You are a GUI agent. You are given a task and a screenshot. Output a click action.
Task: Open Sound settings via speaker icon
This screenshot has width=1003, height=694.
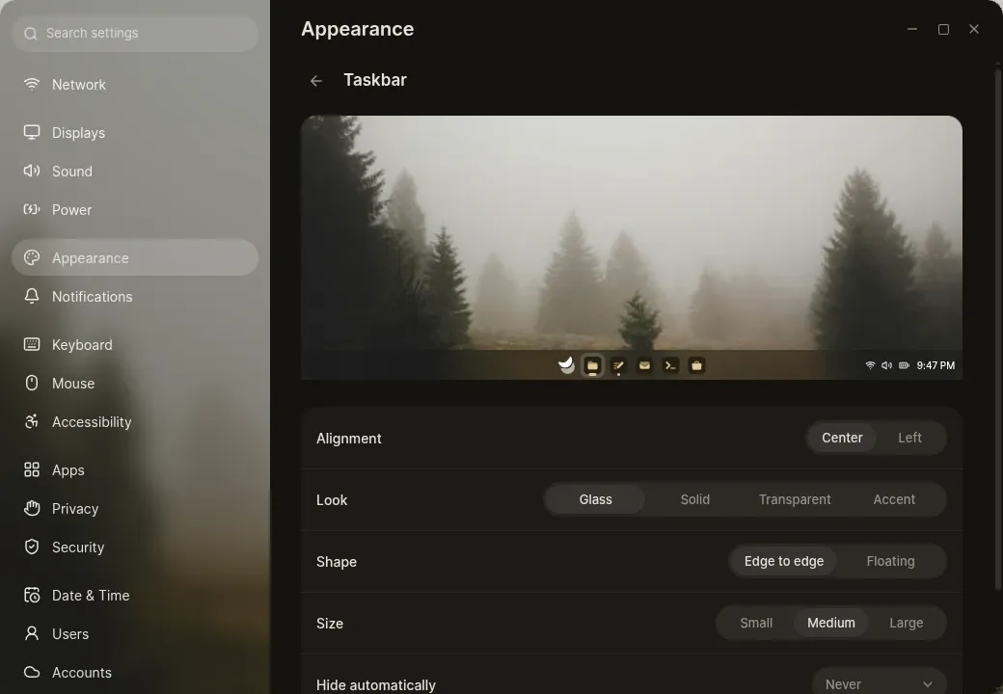31,171
